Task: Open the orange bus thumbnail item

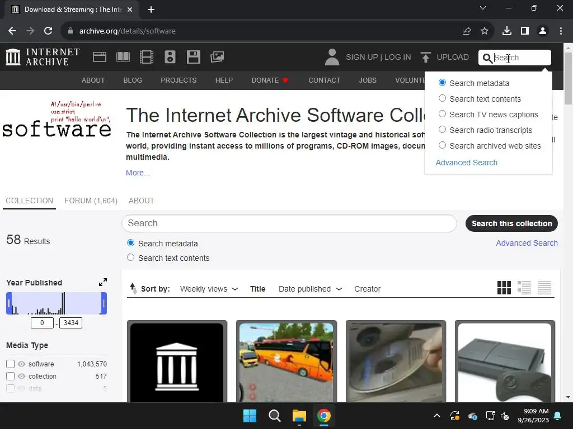Action: (x=286, y=363)
